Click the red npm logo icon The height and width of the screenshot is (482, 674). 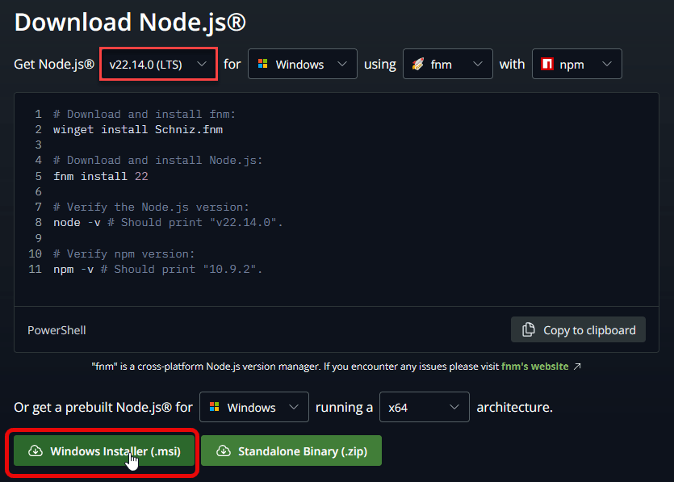547,65
